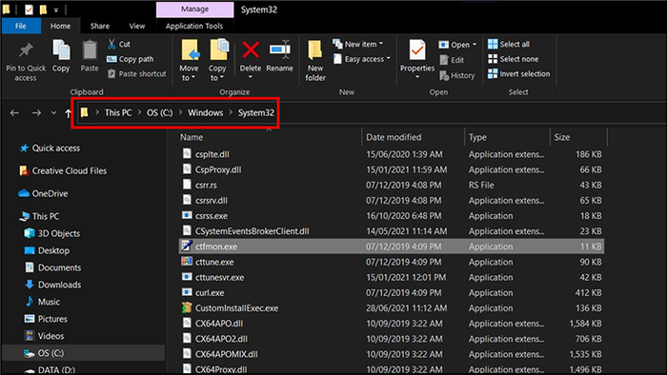Click Invert selection icon
The image size is (667, 375).
(x=493, y=74)
